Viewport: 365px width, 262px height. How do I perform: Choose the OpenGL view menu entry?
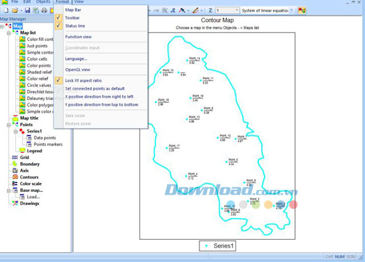(78, 70)
